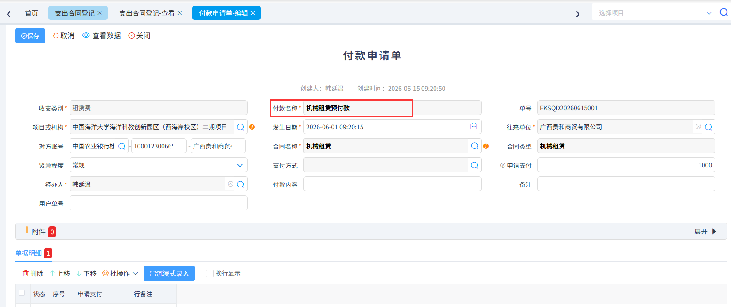731x307 pixels.
Task: Close the 付款申请单-编辑 tab
Action: pyautogui.click(x=253, y=13)
